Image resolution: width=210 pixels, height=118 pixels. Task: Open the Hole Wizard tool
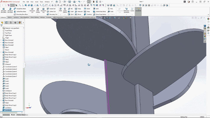coord(38,10)
